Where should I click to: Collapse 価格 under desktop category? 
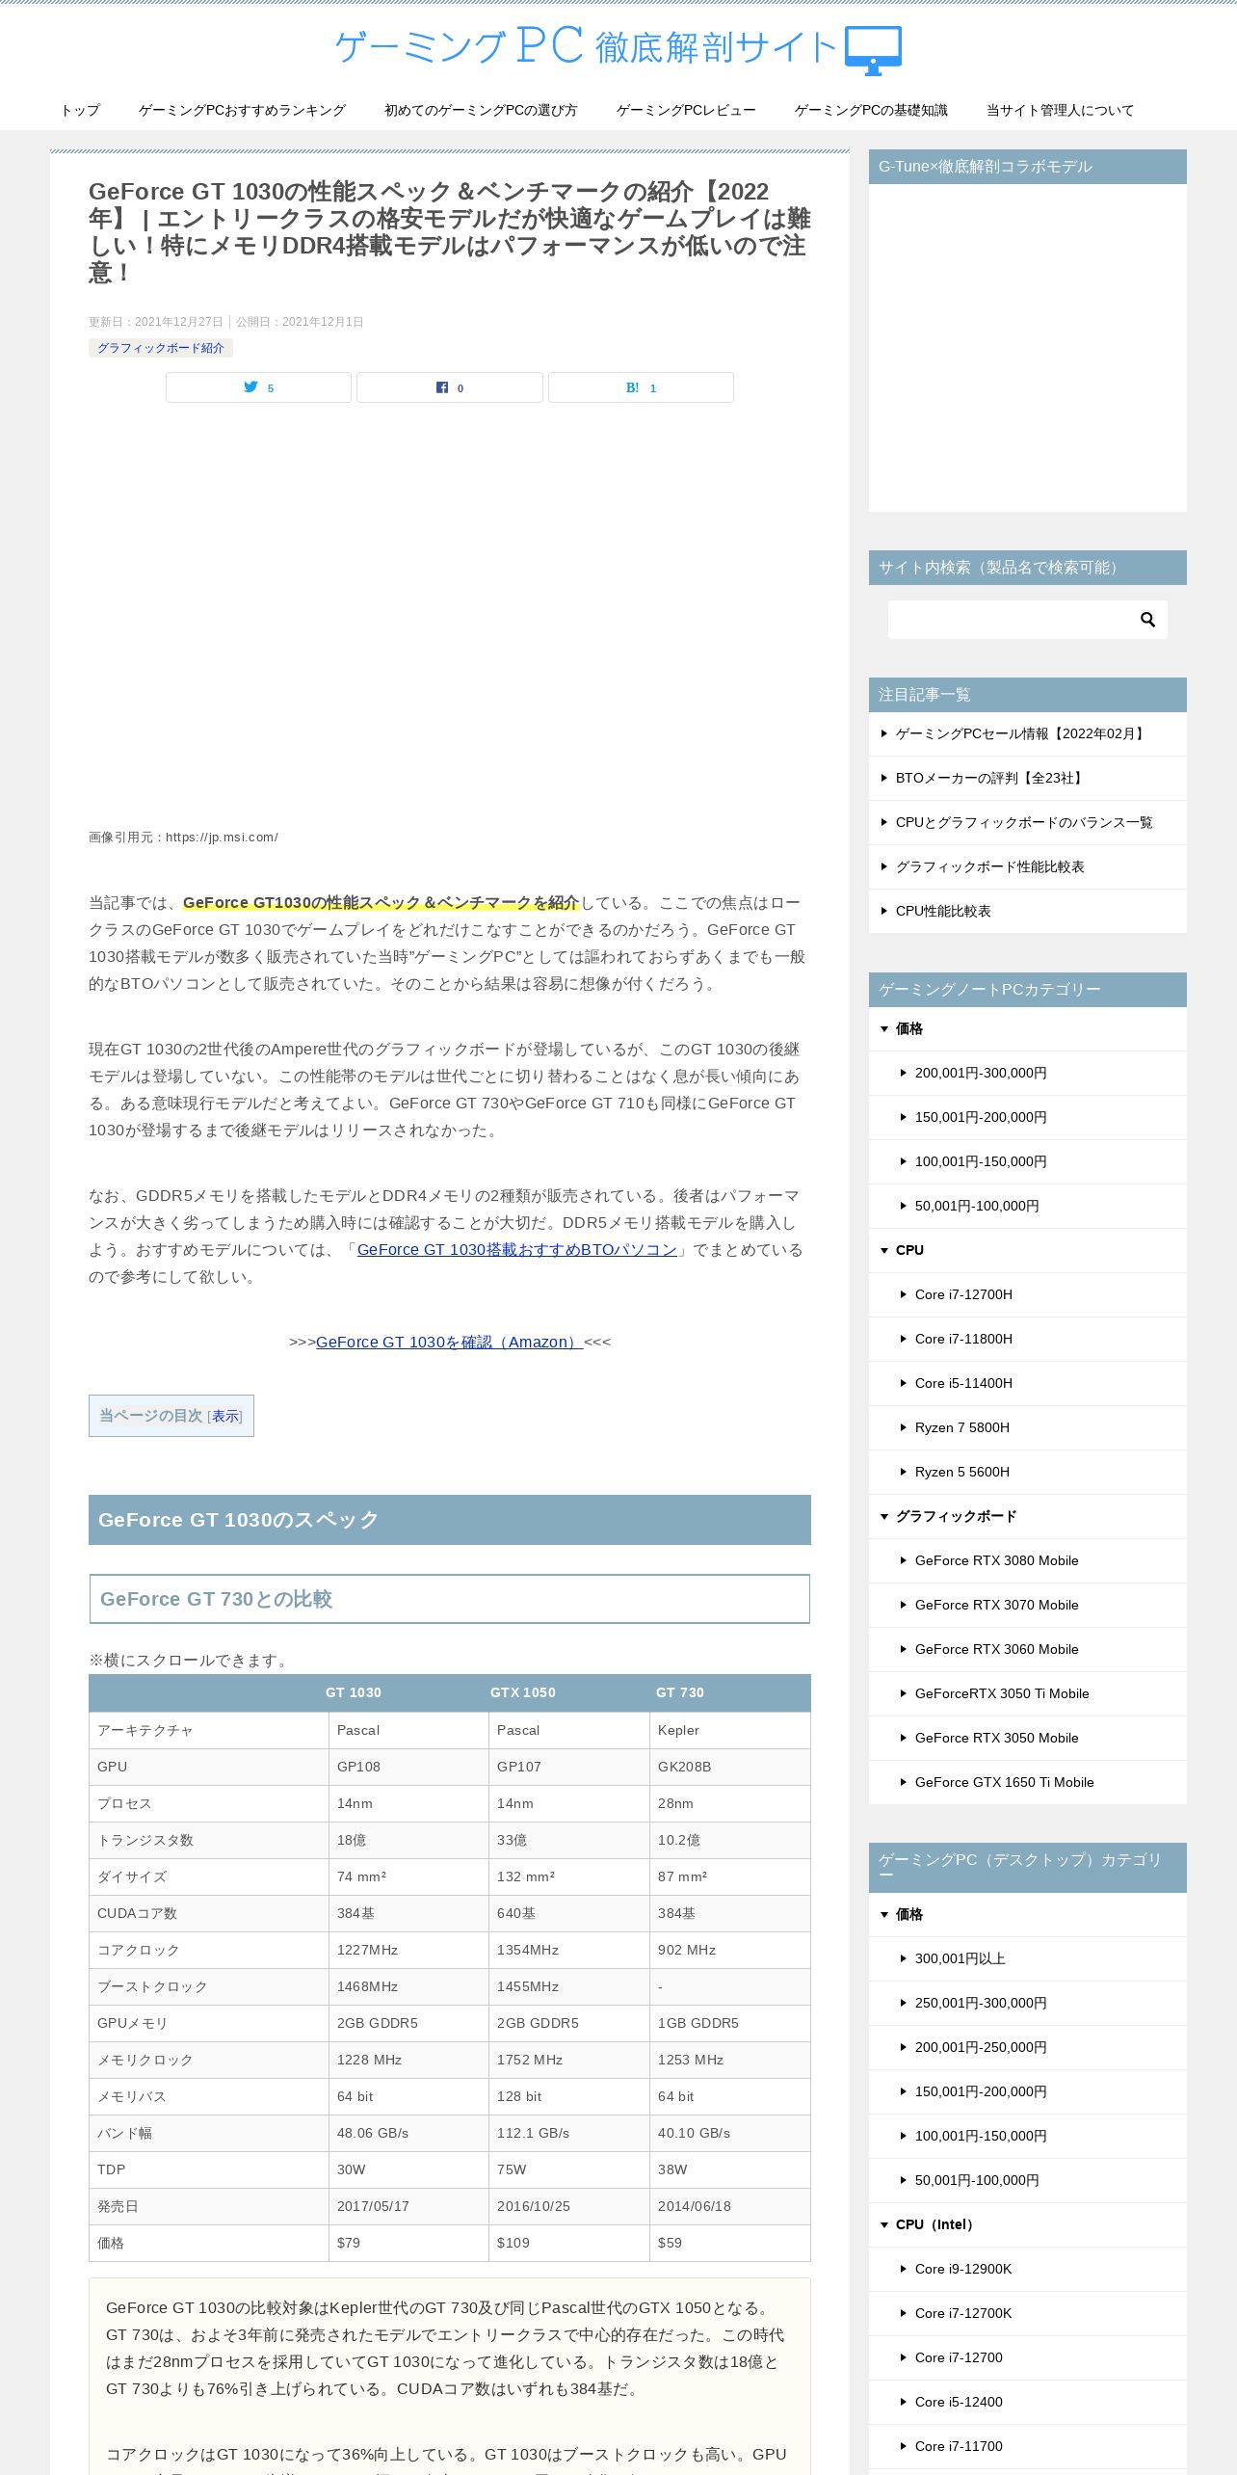click(x=1028, y=1914)
